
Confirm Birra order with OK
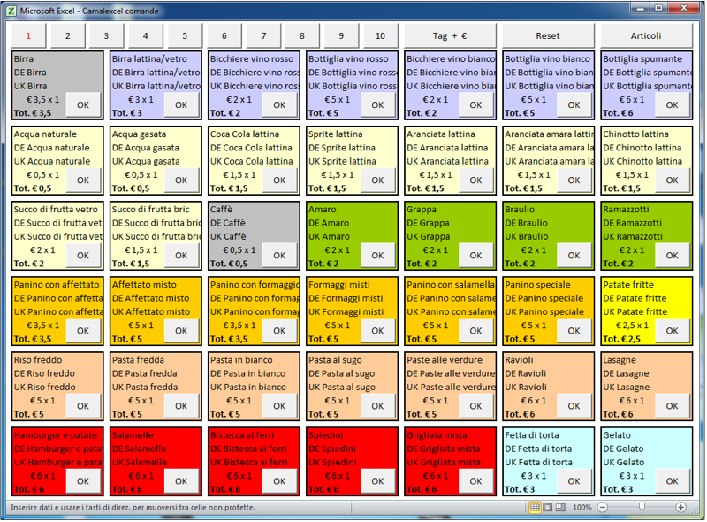click(x=83, y=104)
